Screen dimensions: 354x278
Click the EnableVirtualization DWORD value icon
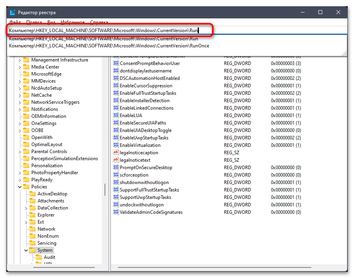point(116,145)
